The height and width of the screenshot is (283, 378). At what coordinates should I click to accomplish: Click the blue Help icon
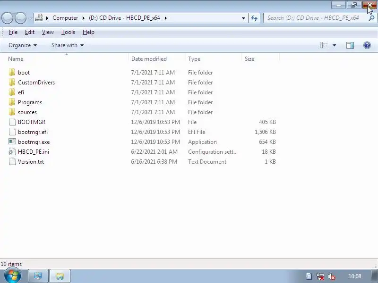pos(367,45)
